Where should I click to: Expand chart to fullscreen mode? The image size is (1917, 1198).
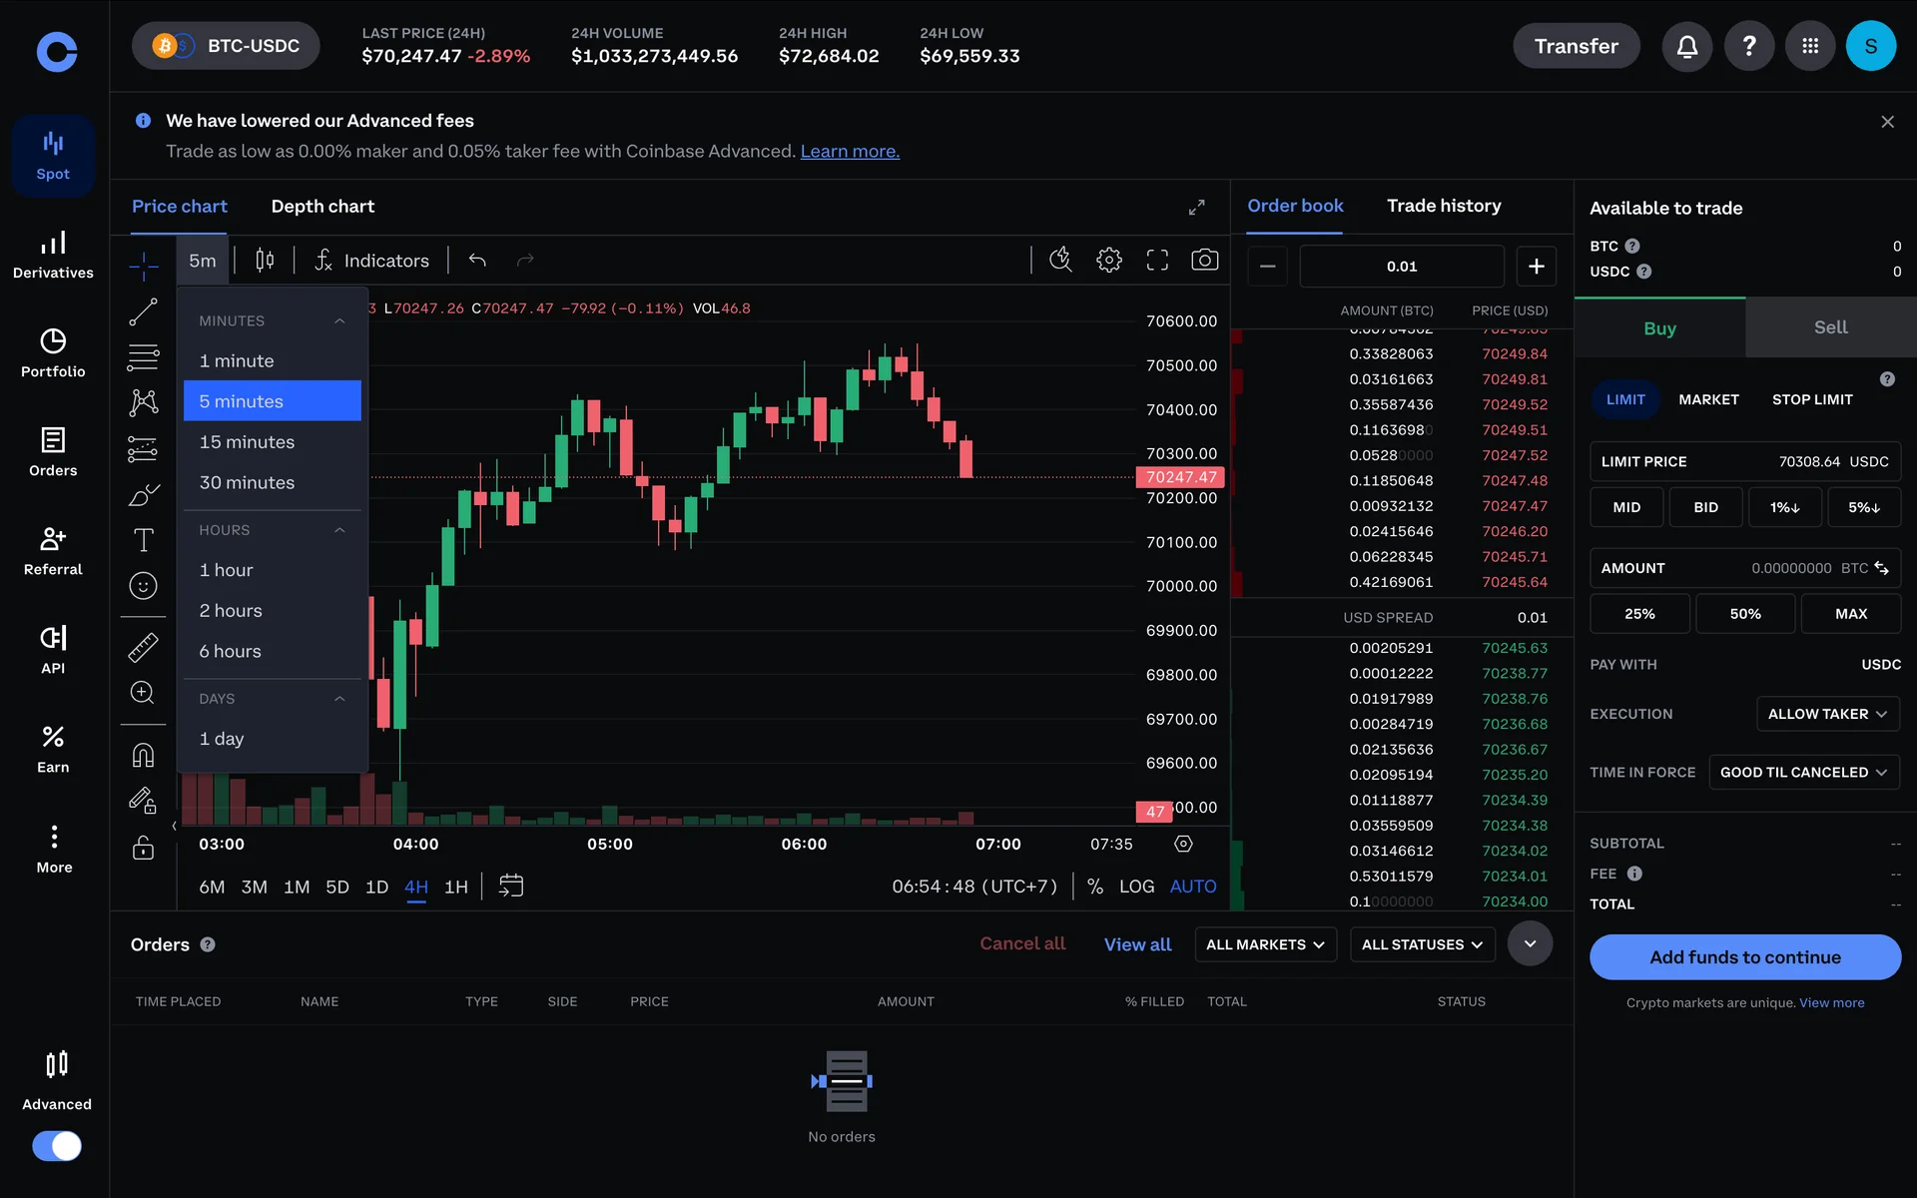[x=1157, y=261]
